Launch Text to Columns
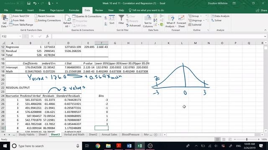 pos(148,21)
